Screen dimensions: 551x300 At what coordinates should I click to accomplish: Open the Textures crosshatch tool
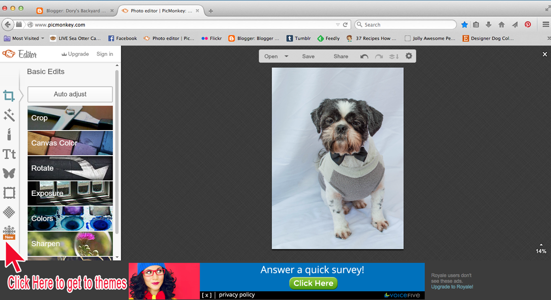pos(9,212)
